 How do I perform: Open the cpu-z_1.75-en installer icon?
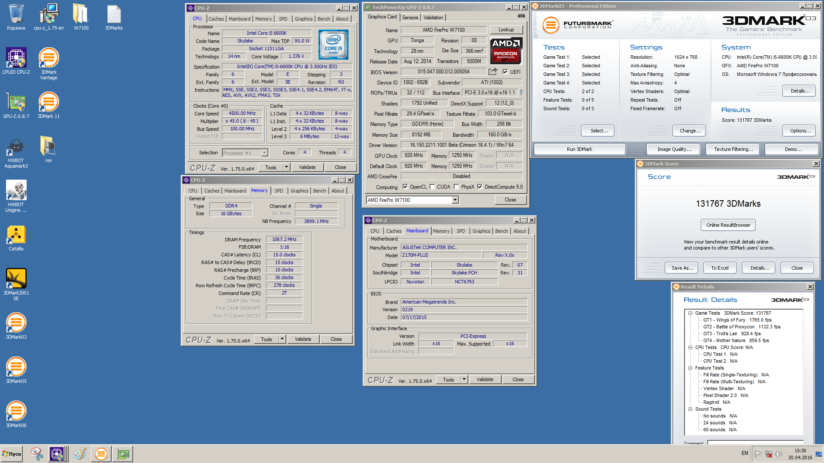48,17
